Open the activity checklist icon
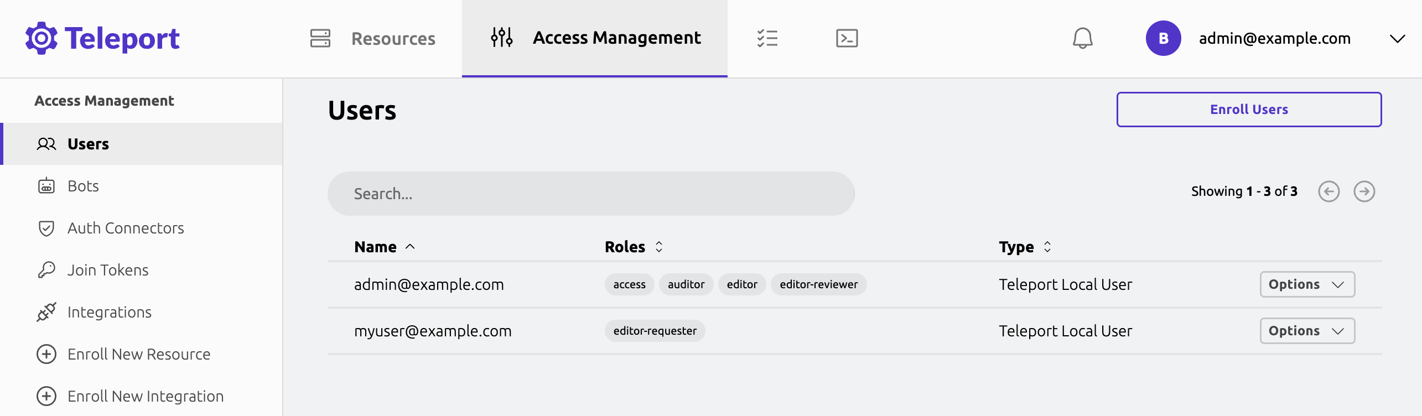The image size is (1422, 416). coord(767,38)
